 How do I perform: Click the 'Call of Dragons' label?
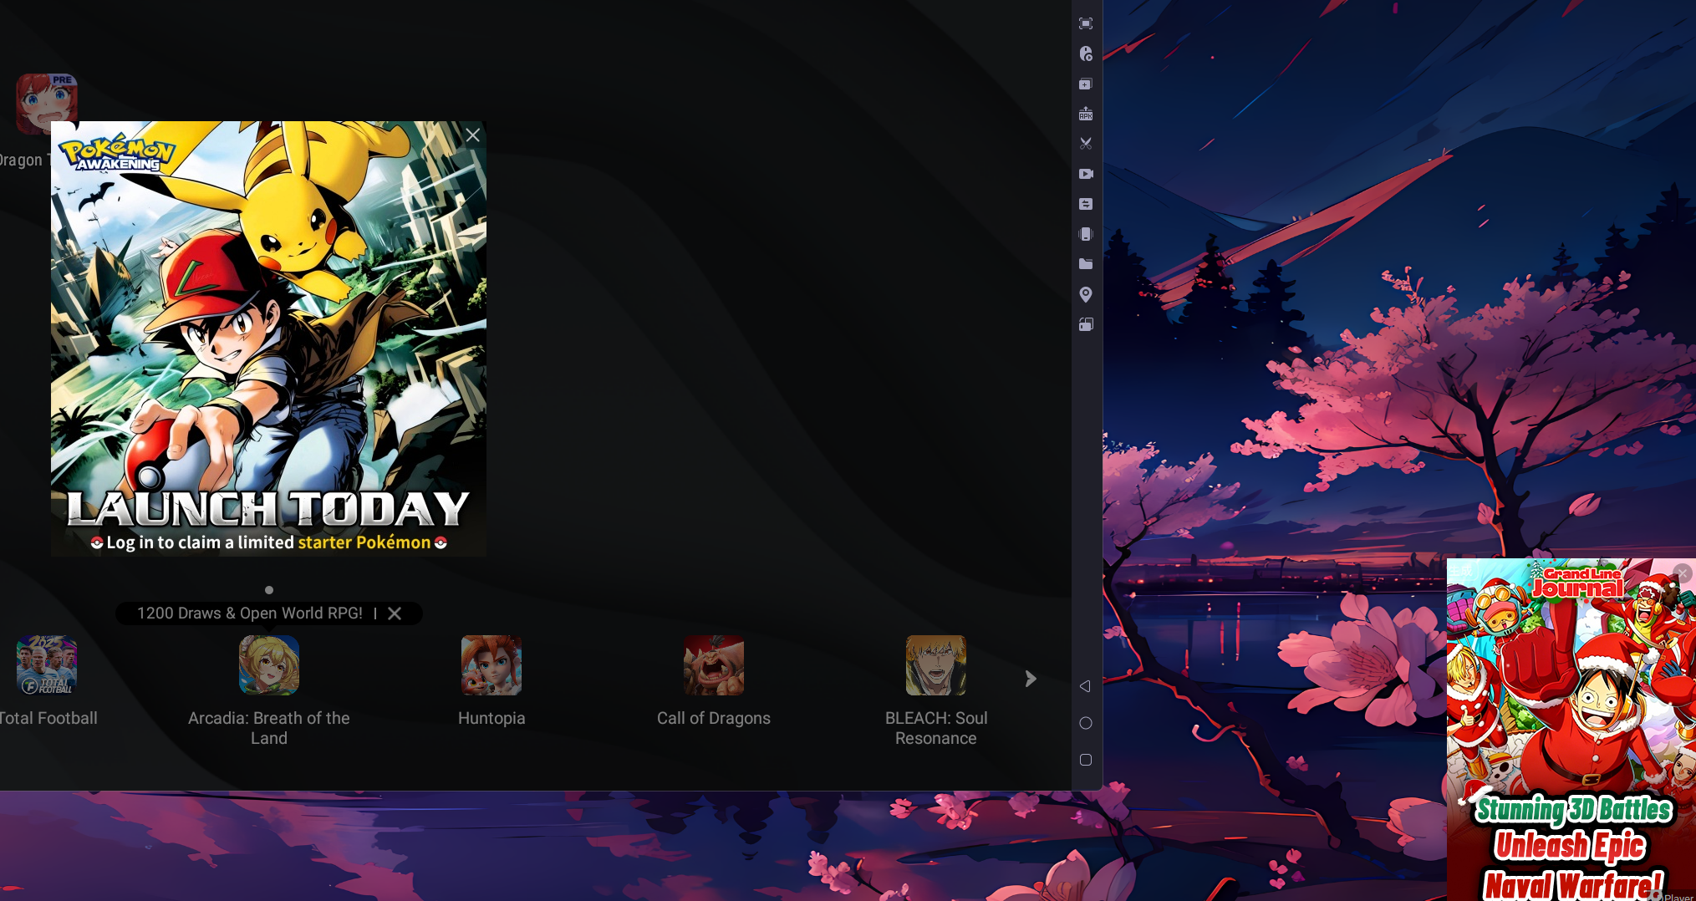coord(714,718)
